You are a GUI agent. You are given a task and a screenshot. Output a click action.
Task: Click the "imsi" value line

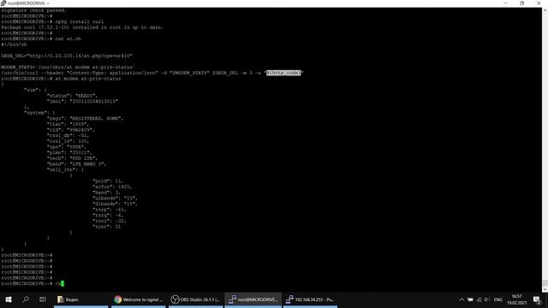tap(82, 101)
